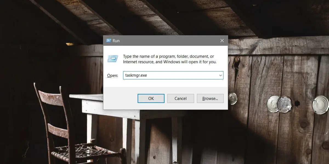Expand the Open history dropdown arrow
This screenshot has width=329, height=164.
220,75
